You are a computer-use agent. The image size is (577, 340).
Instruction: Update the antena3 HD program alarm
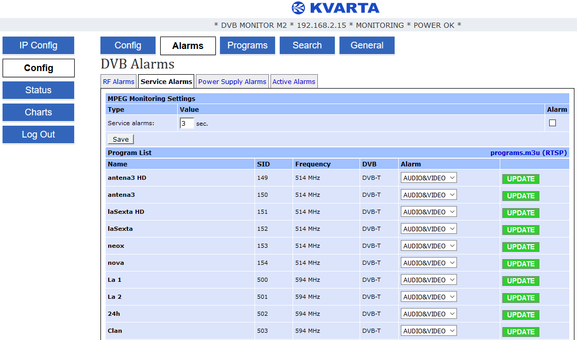pos(521,179)
